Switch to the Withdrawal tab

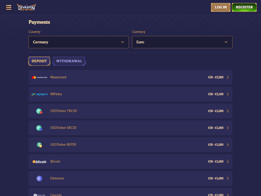(x=69, y=61)
